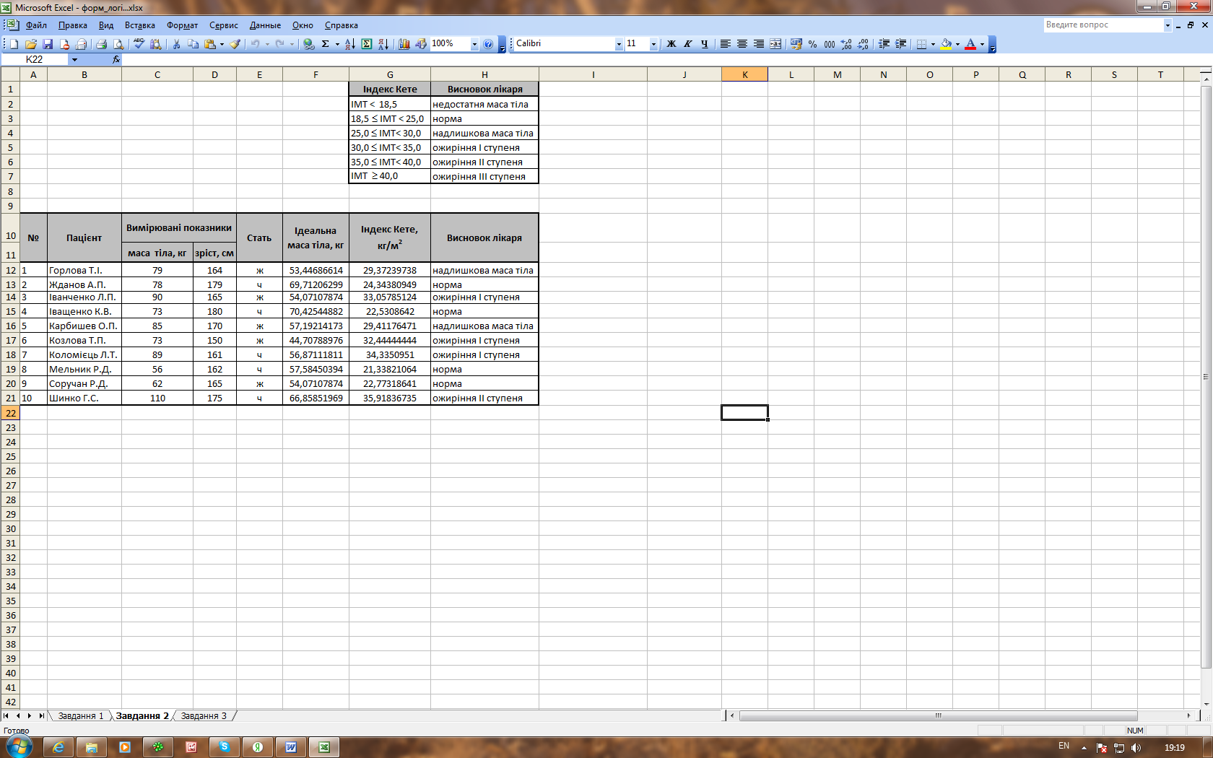Merge and center cells icon
Image resolution: width=1213 pixels, height=758 pixels.
coord(775,44)
